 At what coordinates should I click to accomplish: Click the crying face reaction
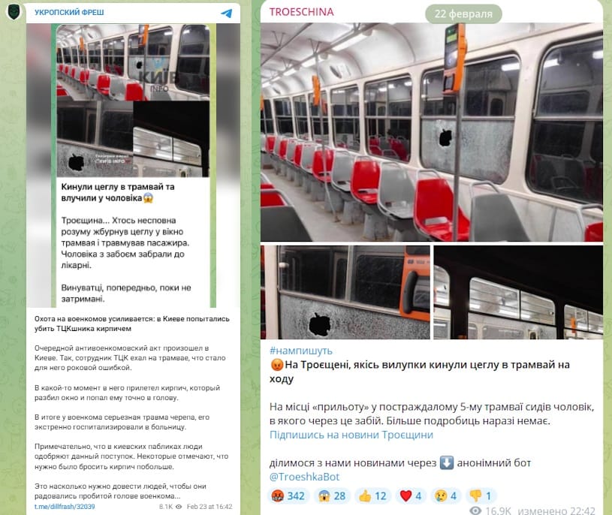click(446, 496)
